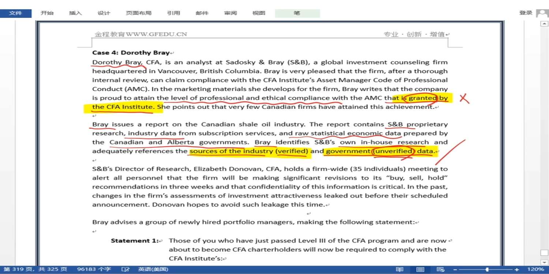Click the word "proprietary" in second paragraph
The width and height of the screenshot is (549, 274).
point(427,125)
